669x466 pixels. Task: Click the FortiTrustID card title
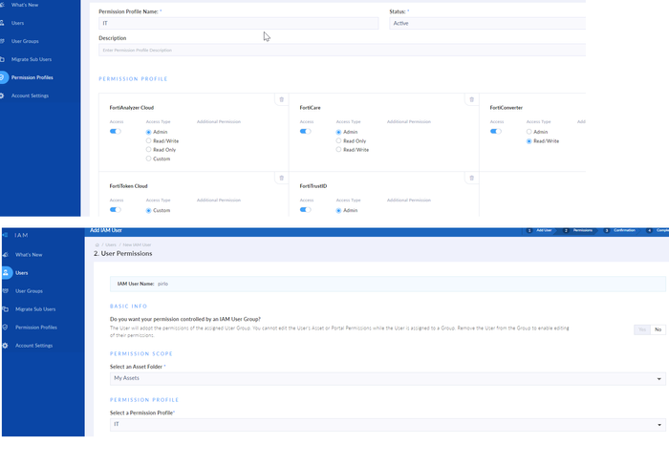pos(313,186)
